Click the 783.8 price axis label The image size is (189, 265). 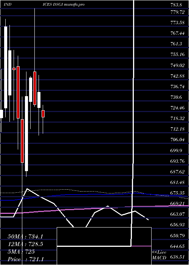(x=176, y=5)
